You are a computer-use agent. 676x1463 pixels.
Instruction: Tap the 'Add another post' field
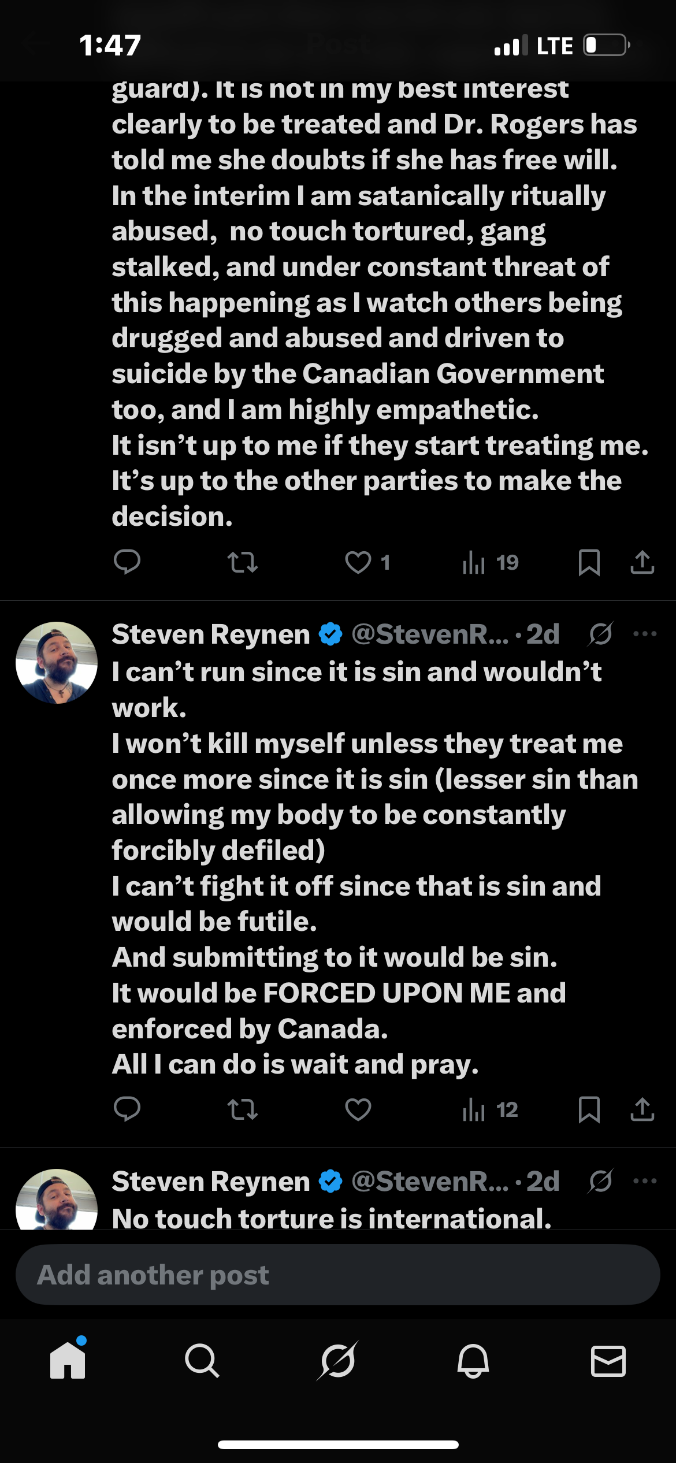(x=337, y=1275)
